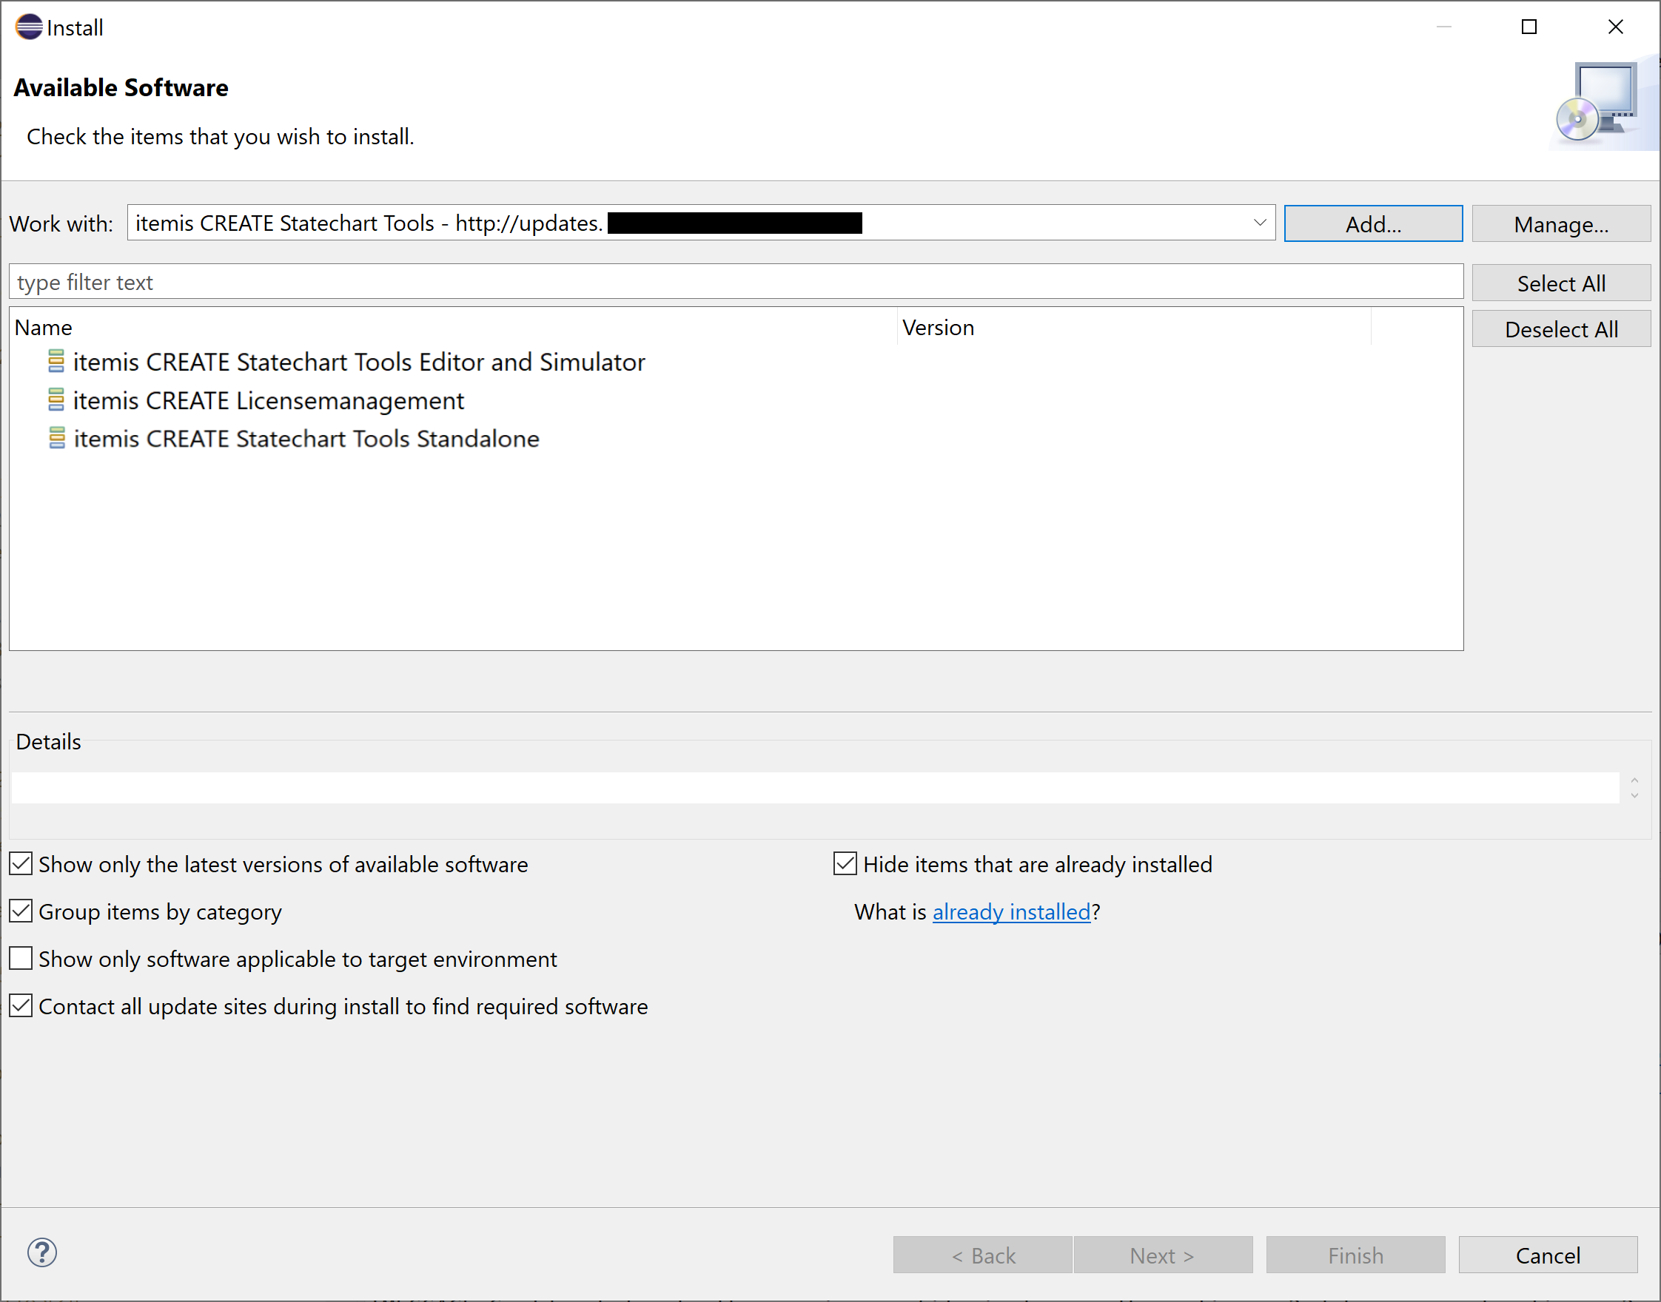This screenshot has width=1661, height=1302.
Task: Click the Statechart Tools Editor and Simulator category icon
Action: pyautogui.click(x=56, y=361)
